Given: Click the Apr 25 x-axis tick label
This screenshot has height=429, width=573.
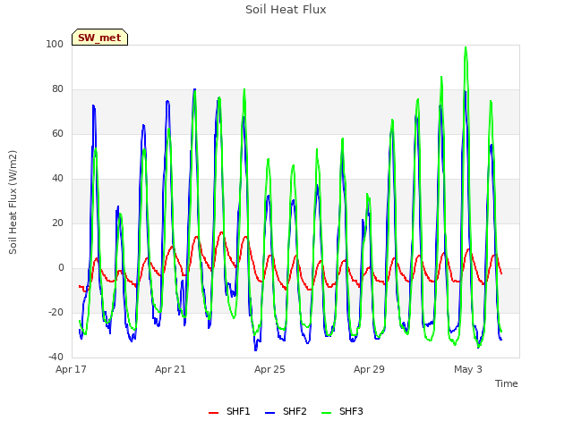Looking at the screenshot, I should pos(269,369).
